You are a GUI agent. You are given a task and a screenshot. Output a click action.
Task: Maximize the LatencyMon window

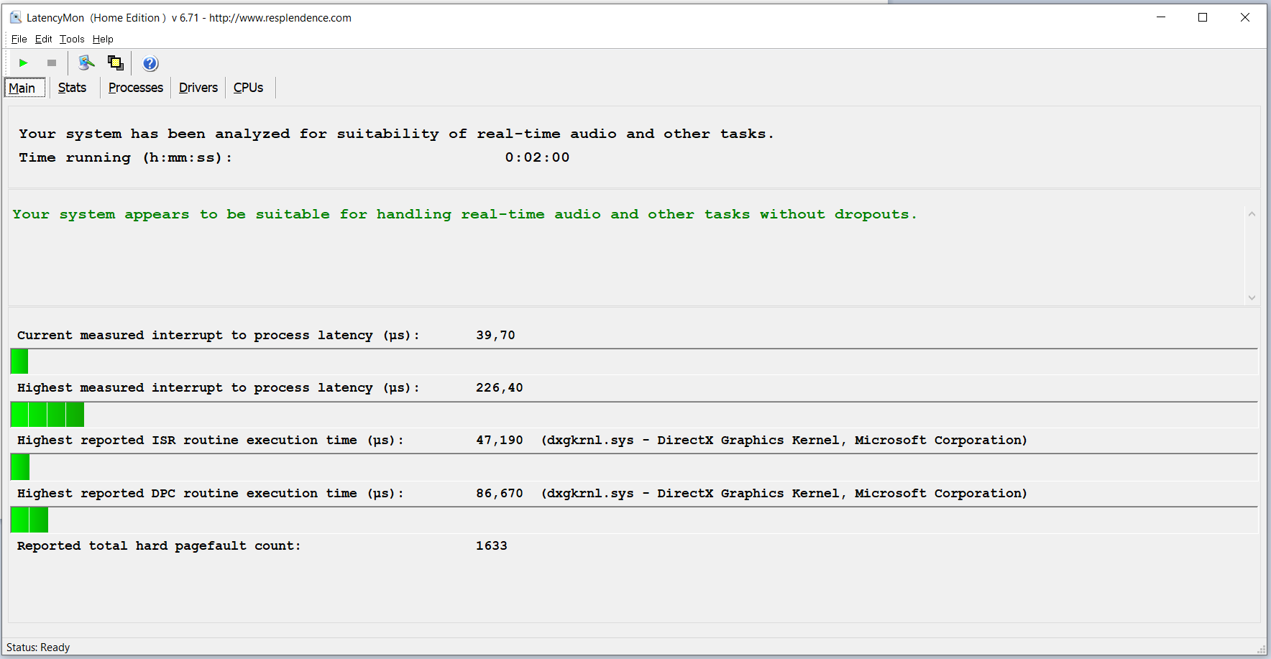coord(1203,17)
